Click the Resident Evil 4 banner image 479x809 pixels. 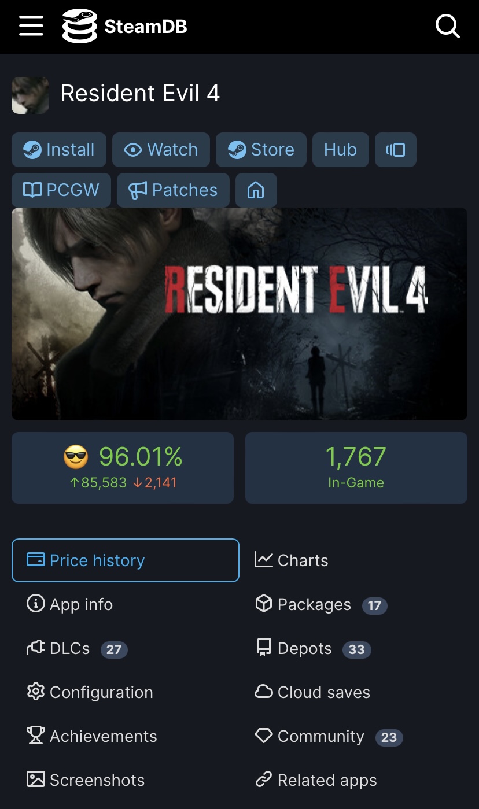(239, 314)
